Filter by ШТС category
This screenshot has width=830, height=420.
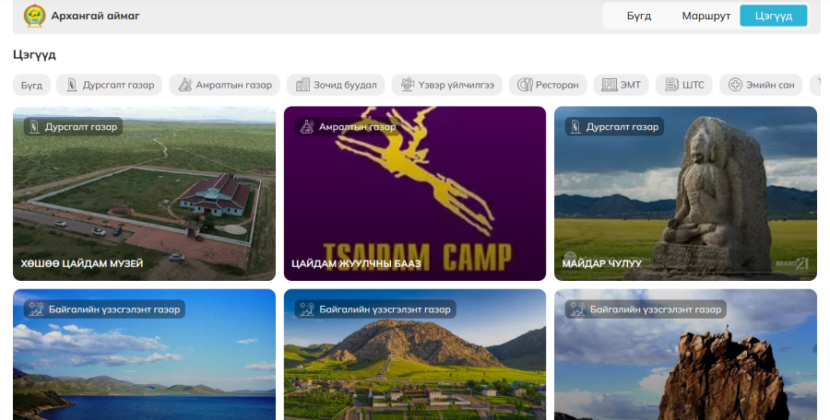684,85
